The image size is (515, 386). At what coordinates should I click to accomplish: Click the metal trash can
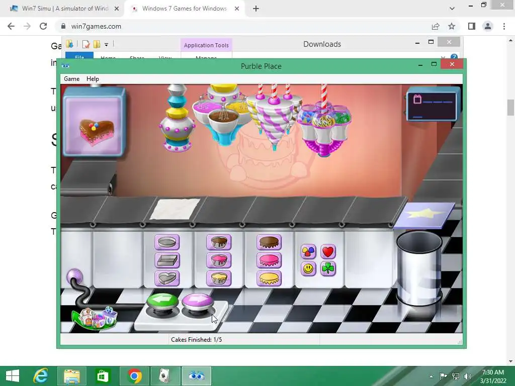pyautogui.click(x=419, y=268)
